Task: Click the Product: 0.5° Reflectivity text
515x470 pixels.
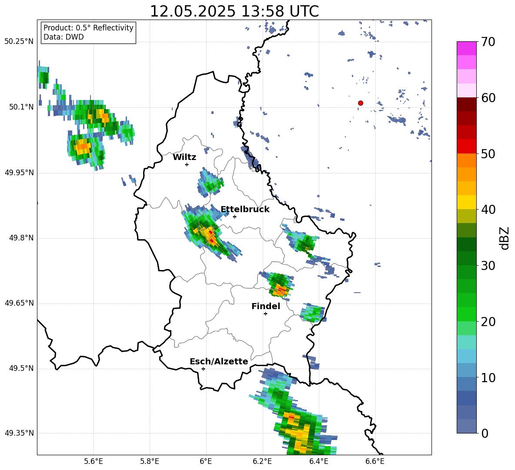Action: (x=88, y=28)
